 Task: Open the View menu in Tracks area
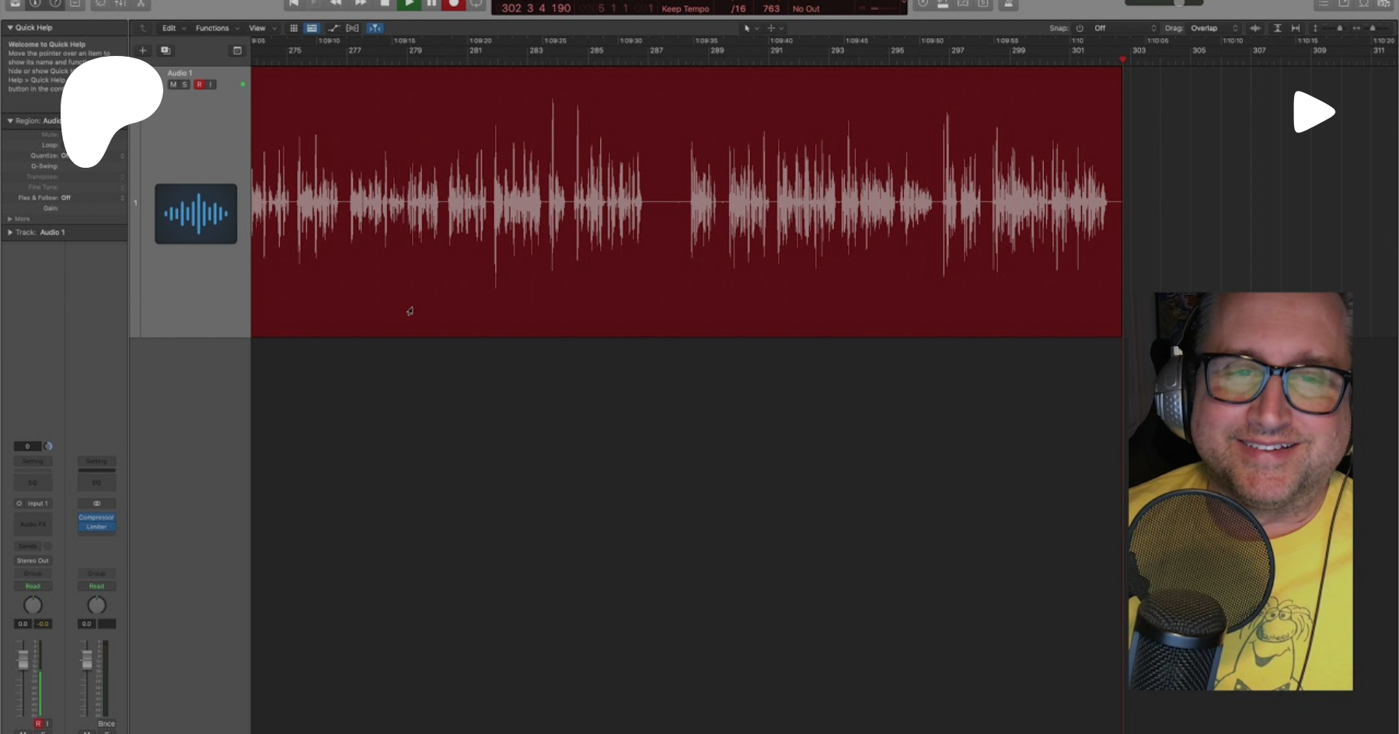click(262, 28)
